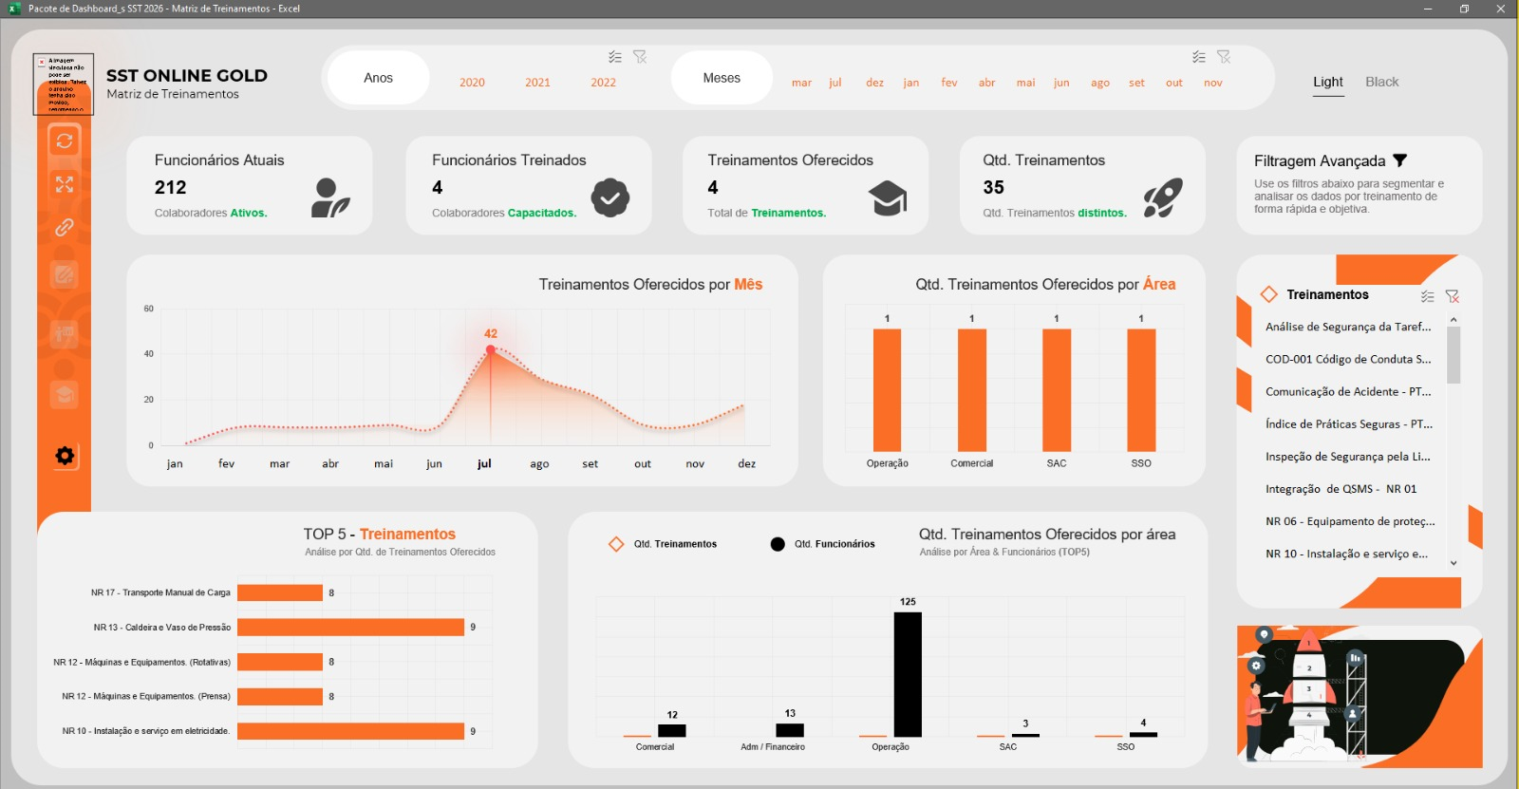Click the refresh icon in orange sidebar

pos(65,141)
